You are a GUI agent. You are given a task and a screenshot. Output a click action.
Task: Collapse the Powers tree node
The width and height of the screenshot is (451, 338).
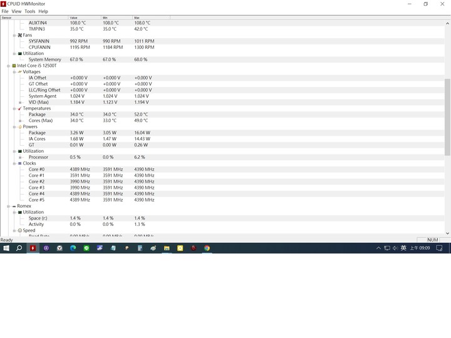(14, 126)
